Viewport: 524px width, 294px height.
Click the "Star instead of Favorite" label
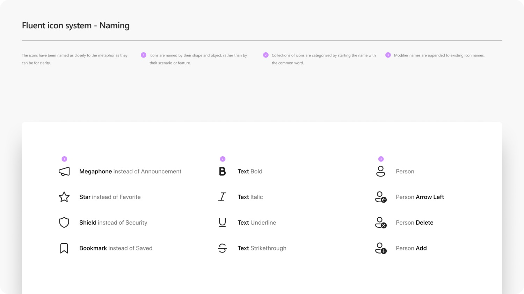[x=110, y=197]
